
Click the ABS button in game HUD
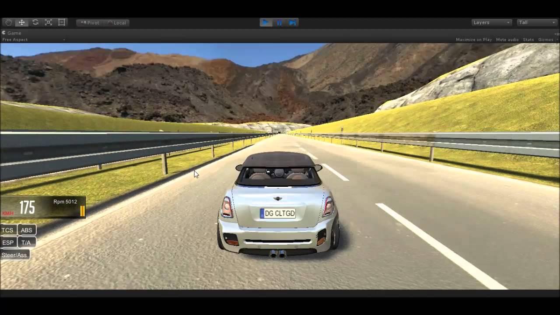pos(27,230)
